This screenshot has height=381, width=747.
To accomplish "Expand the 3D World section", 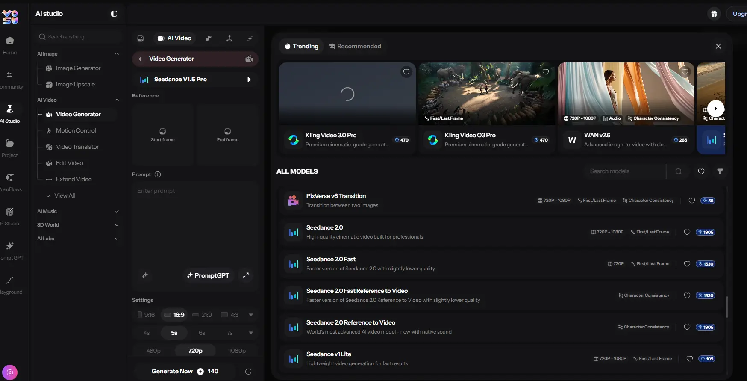I will coord(117,225).
